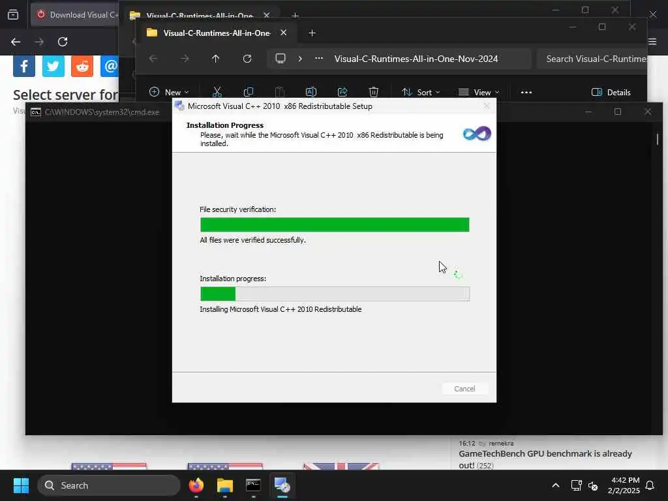Screen dimensions: 668x501
Task: Click the file security verification progress bar
Action: [x=335, y=224]
